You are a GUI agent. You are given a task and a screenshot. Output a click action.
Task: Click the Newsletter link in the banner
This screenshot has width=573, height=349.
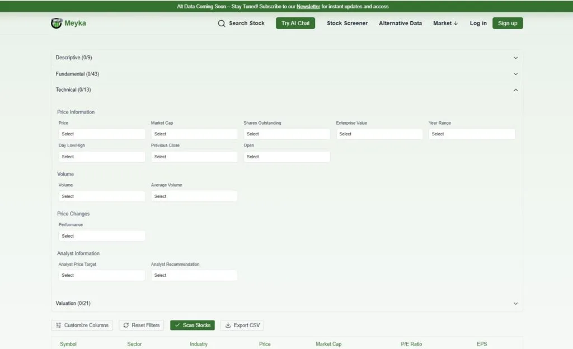[308, 7]
